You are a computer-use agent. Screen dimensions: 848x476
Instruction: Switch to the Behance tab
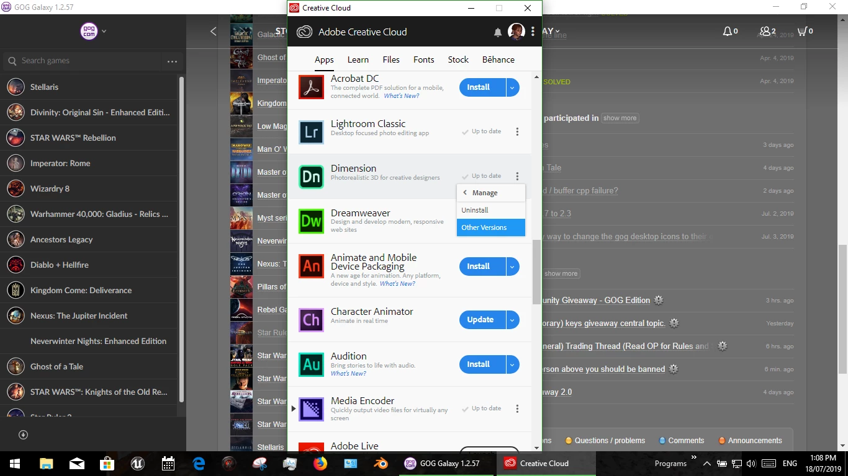[498, 59]
